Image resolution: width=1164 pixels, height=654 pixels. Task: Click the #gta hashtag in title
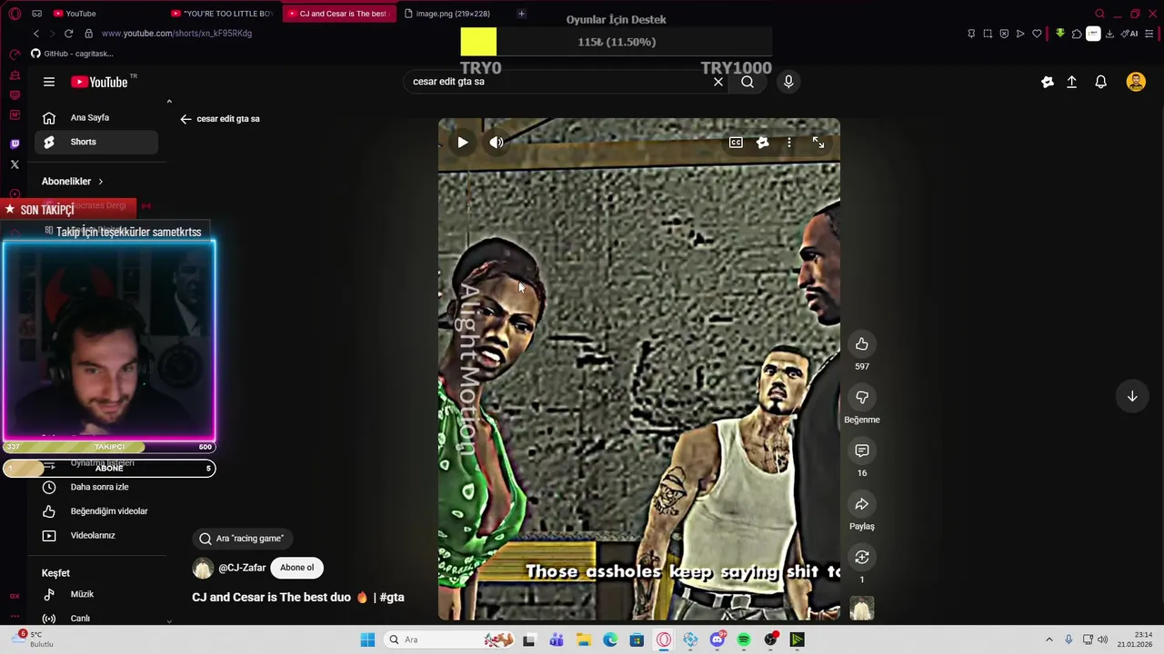point(392,598)
